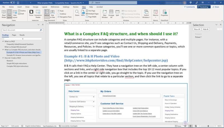Enable Focus mode from the ribbon
Viewport: 224px width, 128px height.
pos(31,13)
